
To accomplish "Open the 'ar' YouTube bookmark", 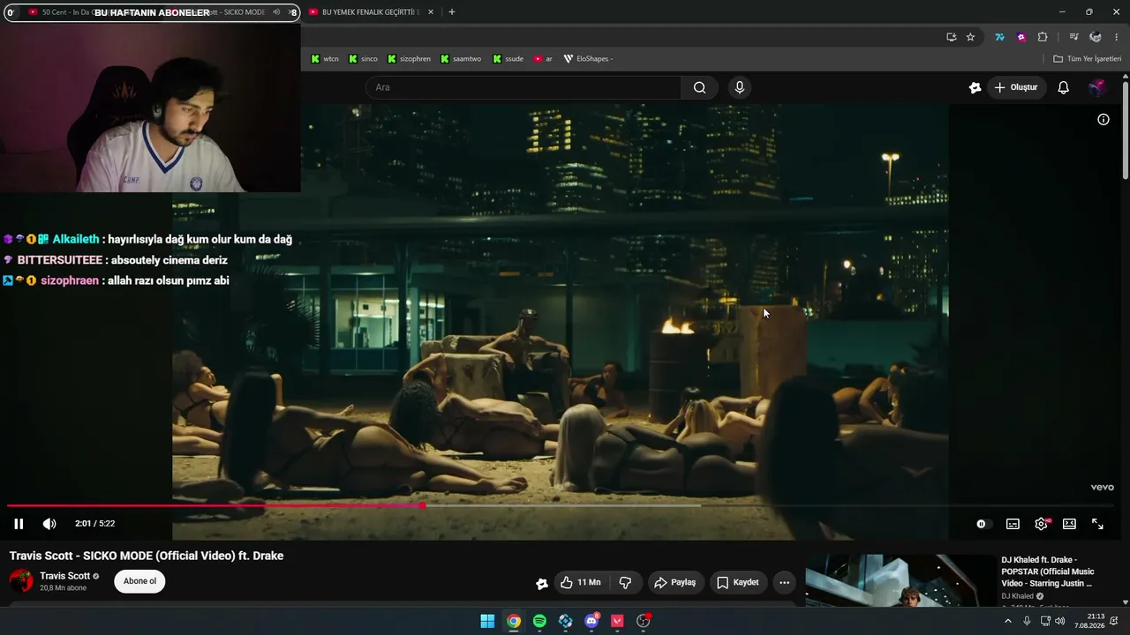I will (543, 59).
